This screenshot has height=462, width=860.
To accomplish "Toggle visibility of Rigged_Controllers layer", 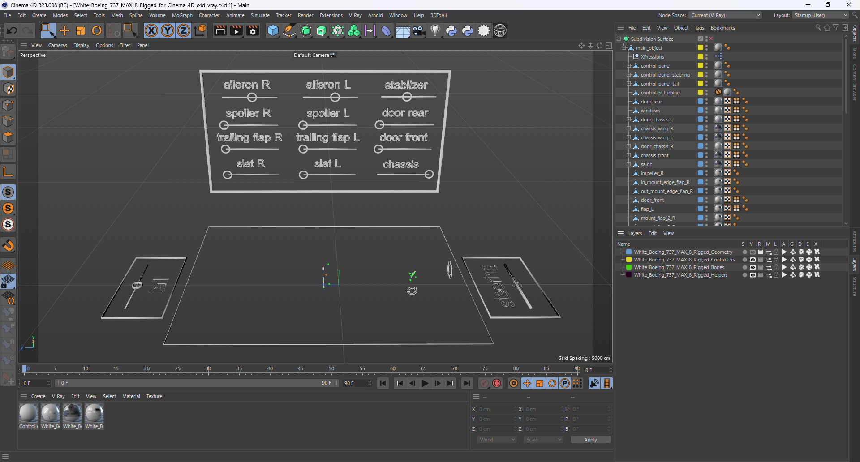I will (x=752, y=260).
